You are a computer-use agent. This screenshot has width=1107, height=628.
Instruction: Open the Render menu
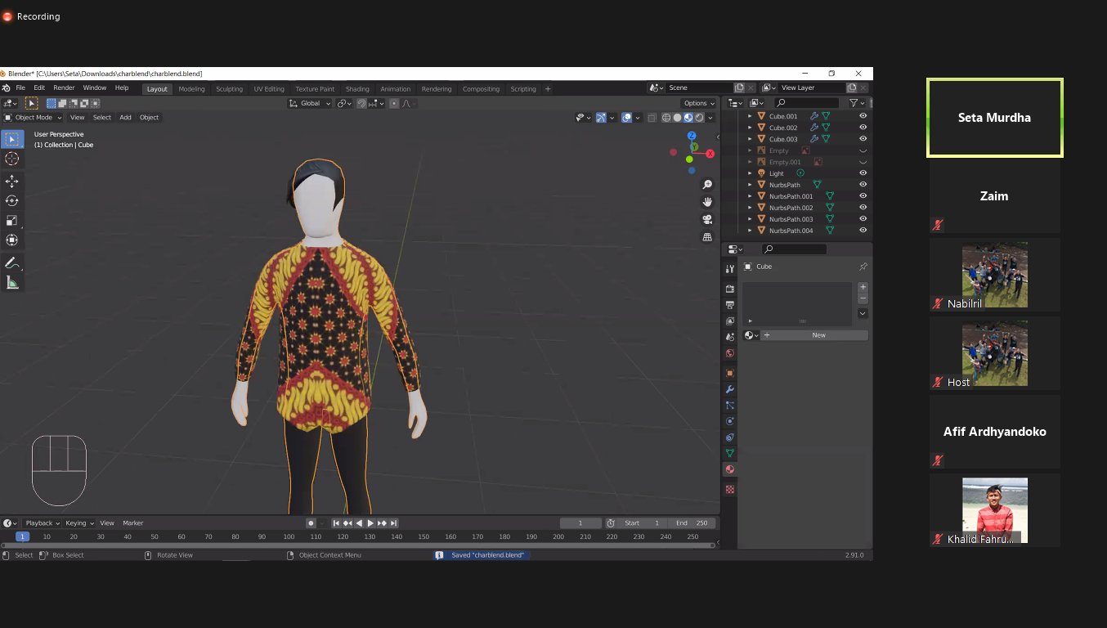pyautogui.click(x=64, y=88)
